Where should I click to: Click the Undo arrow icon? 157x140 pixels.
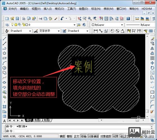(62, 18)
